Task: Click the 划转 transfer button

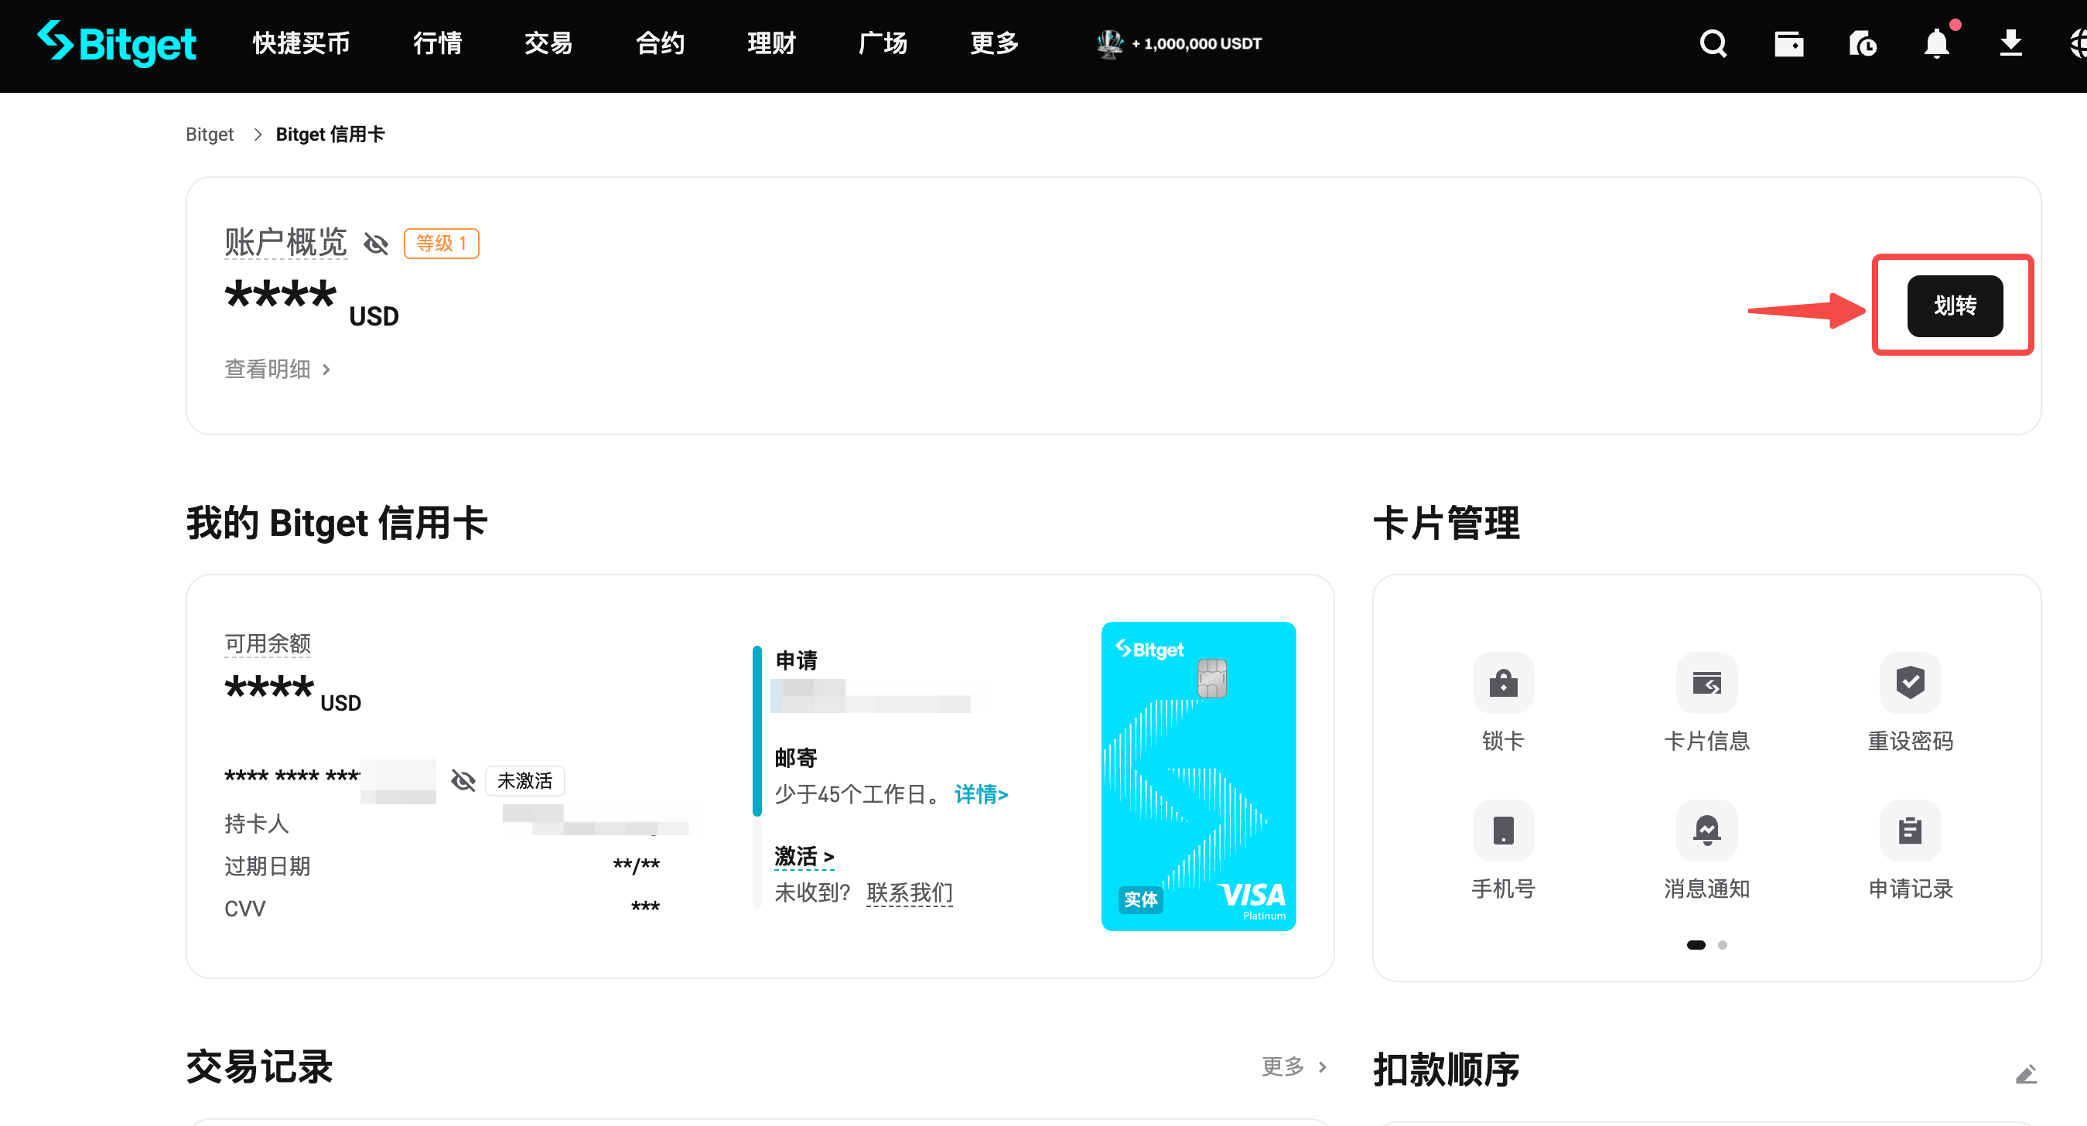Action: [x=1954, y=305]
